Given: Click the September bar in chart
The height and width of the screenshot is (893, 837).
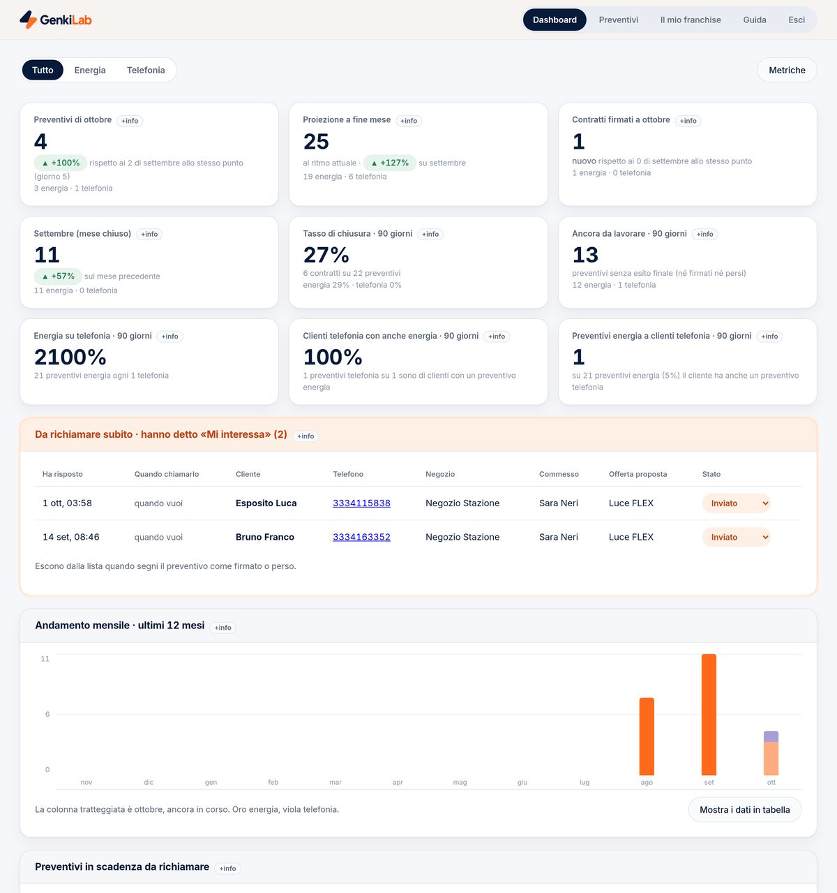Looking at the screenshot, I should (x=709, y=714).
